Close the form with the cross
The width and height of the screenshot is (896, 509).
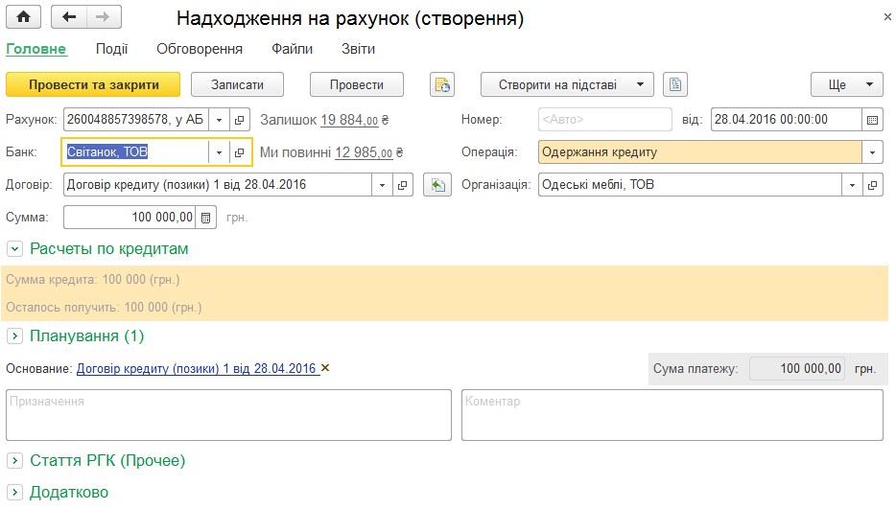(887, 17)
